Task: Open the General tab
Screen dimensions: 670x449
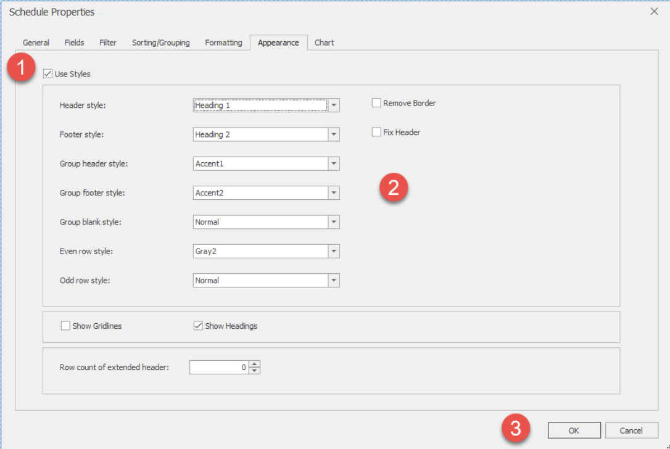Action: pos(36,43)
